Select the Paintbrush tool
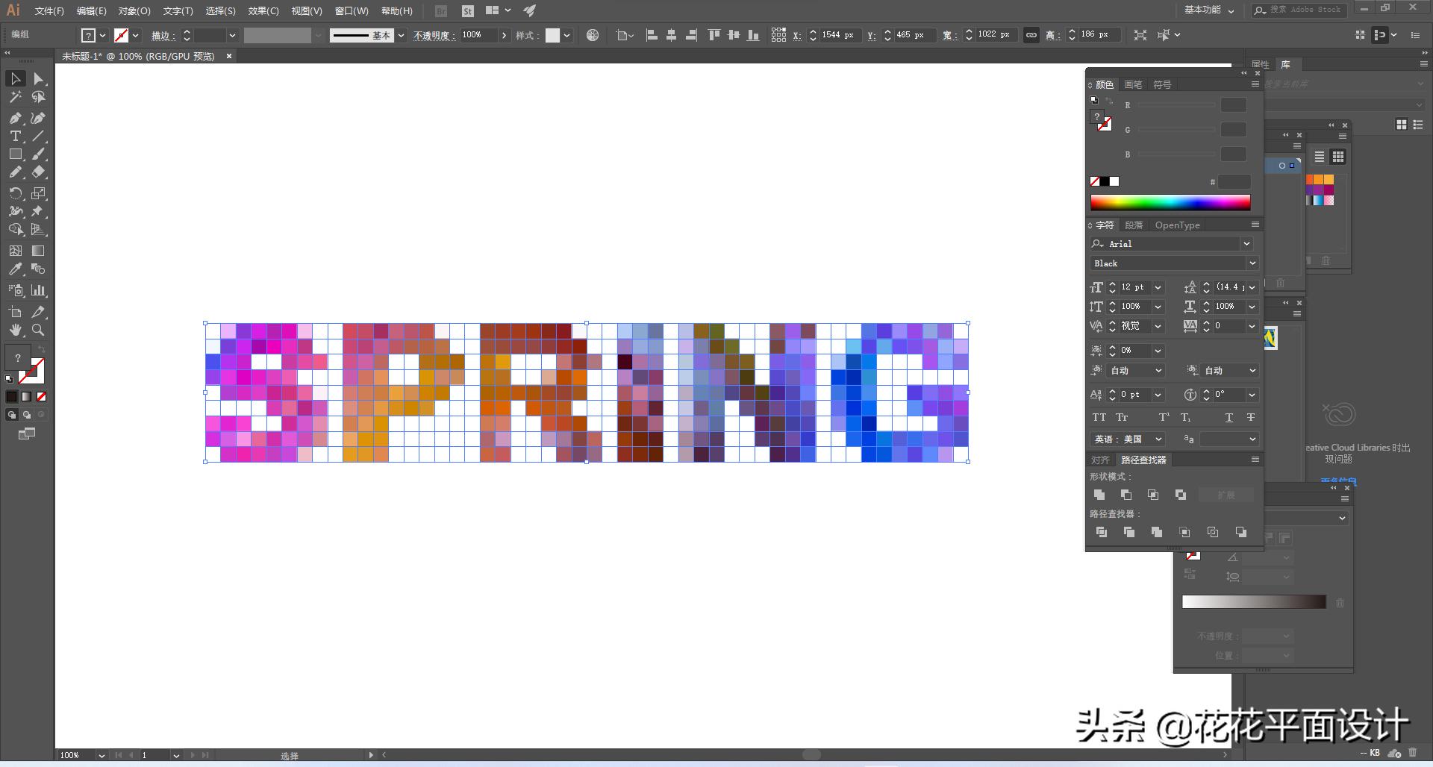Viewport: 1433px width, 767px height. (x=39, y=154)
